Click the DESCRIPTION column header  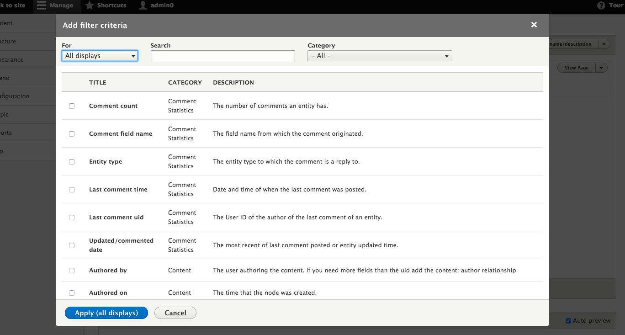pyautogui.click(x=233, y=83)
